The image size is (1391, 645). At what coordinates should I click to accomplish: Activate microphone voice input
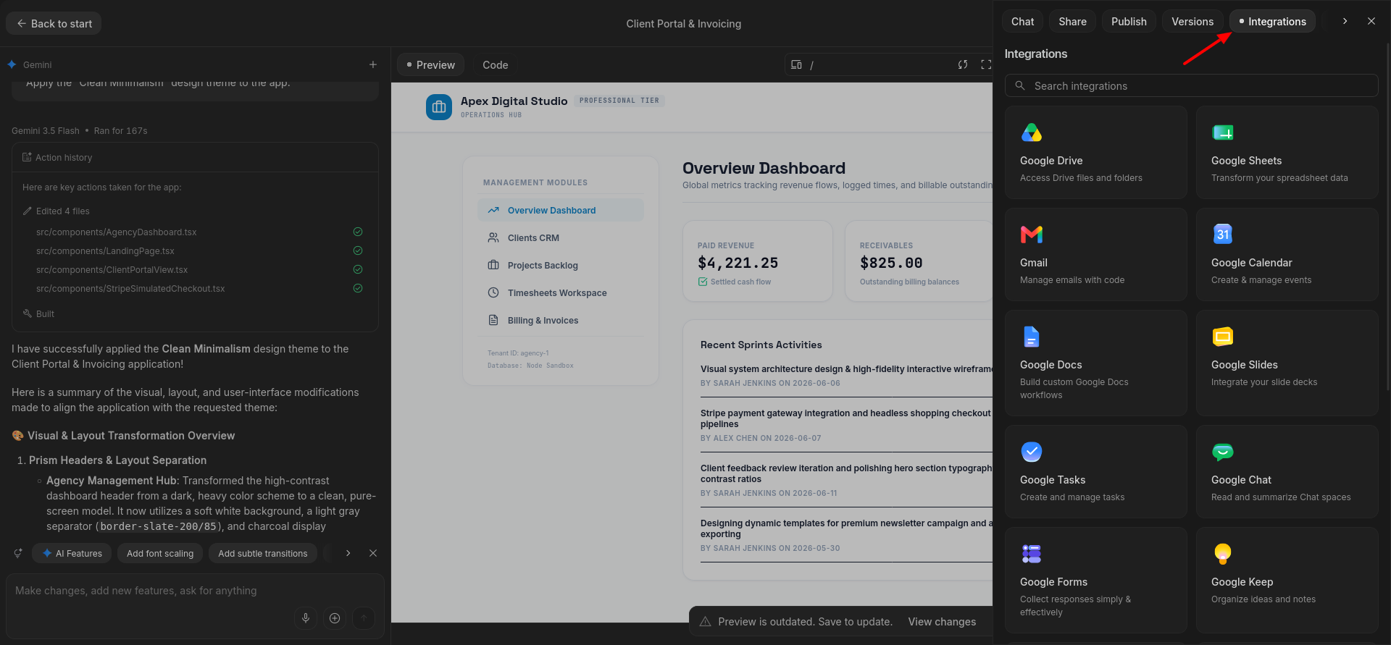306,617
